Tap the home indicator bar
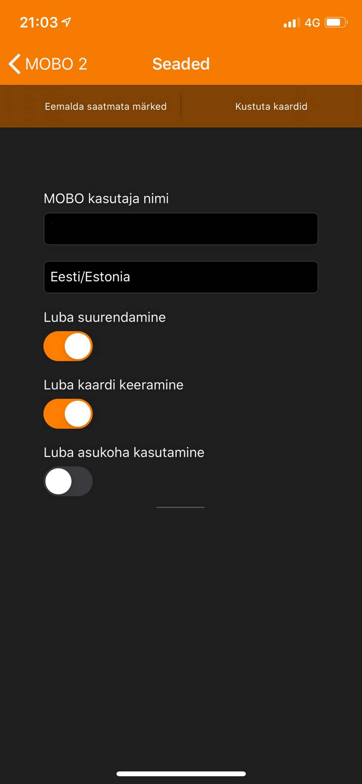The height and width of the screenshot is (784, 362). (181, 774)
